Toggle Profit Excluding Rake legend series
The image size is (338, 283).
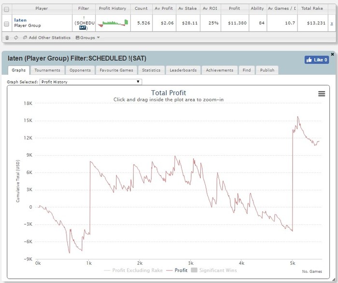point(133,270)
